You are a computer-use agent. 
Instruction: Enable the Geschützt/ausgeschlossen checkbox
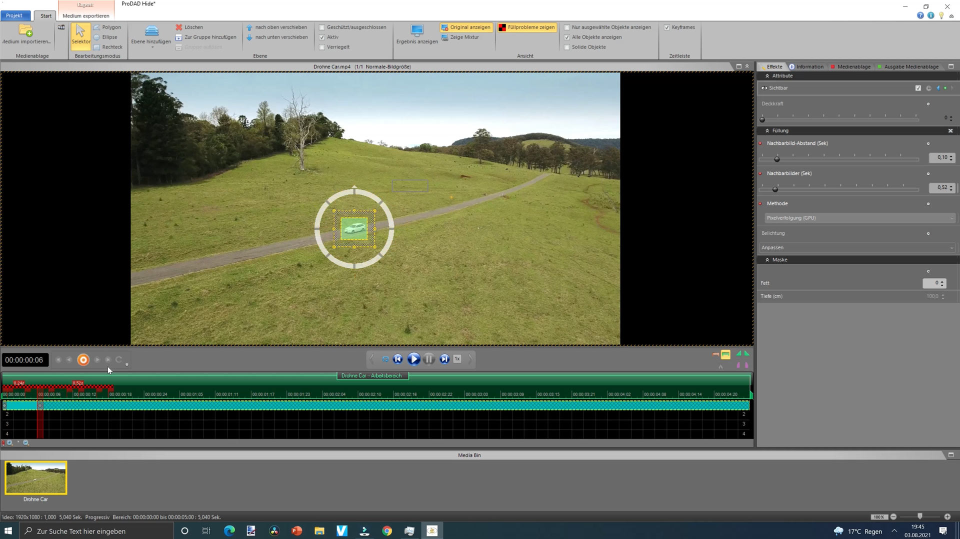(x=322, y=27)
